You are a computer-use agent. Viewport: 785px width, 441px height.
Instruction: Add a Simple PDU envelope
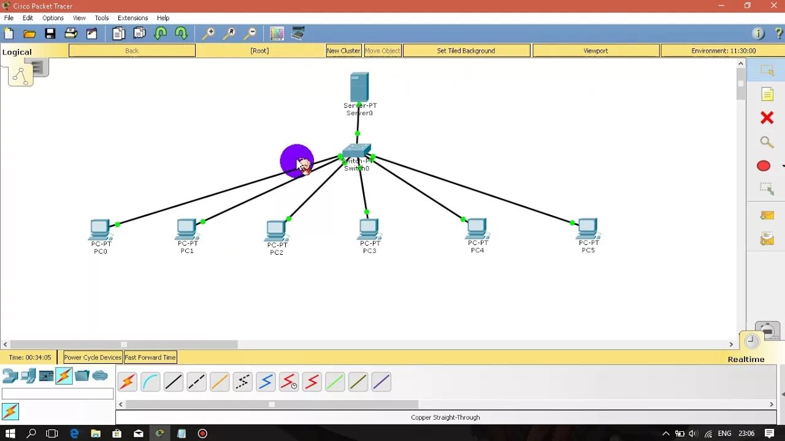[767, 215]
